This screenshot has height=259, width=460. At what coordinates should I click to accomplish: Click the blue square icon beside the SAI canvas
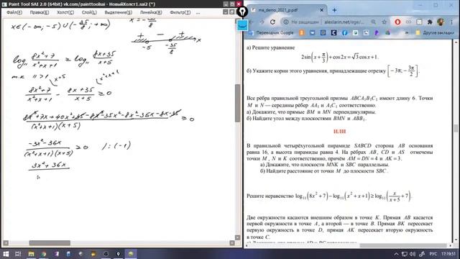coord(242,25)
